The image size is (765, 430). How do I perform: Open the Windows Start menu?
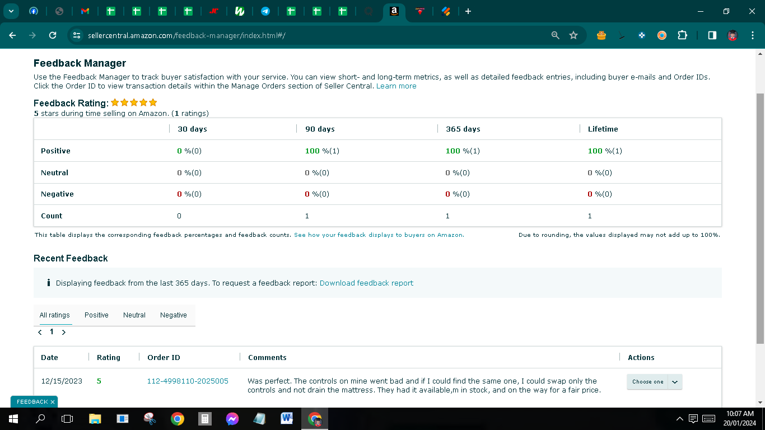click(13, 419)
